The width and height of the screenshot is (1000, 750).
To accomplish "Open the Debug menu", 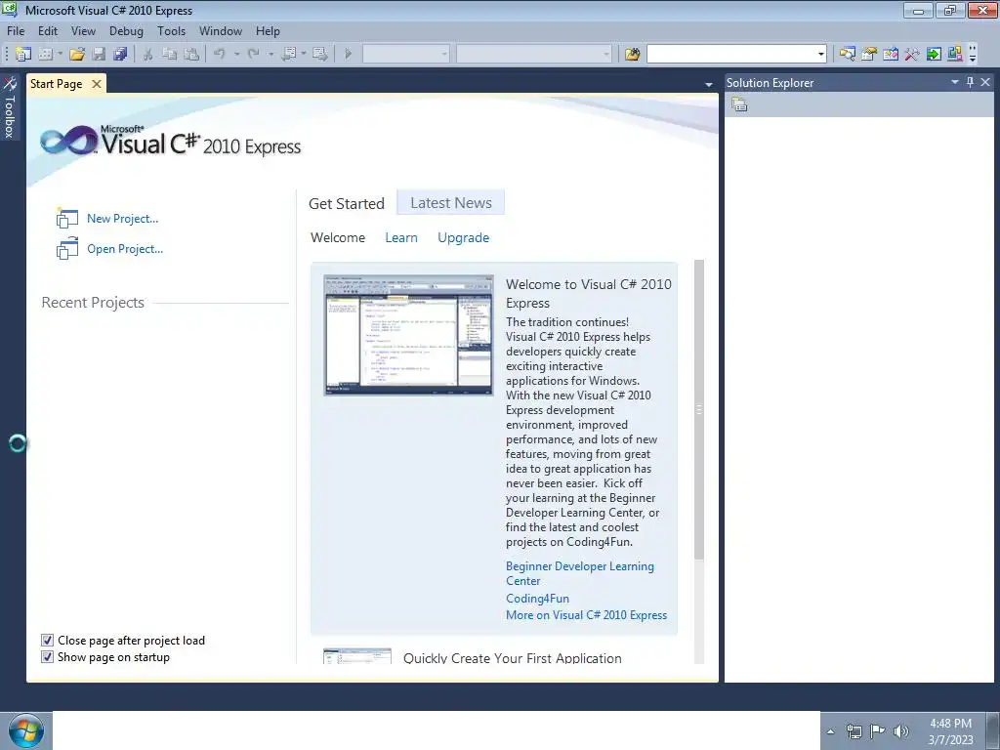I will coord(126,30).
